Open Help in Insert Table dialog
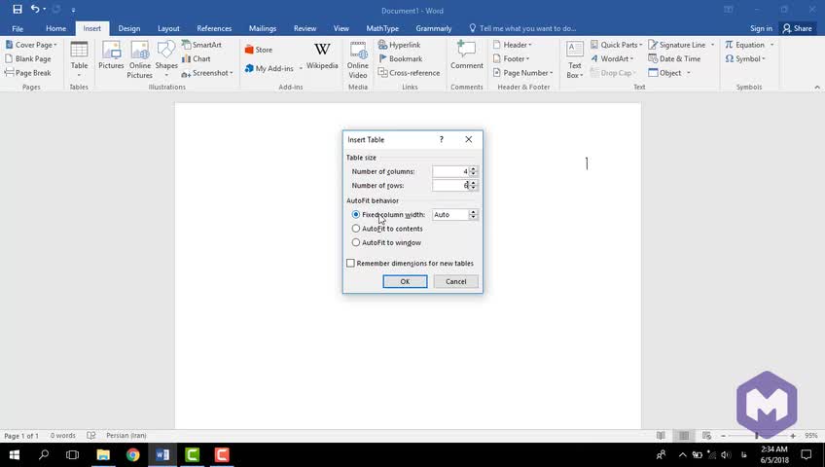The height and width of the screenshot is (467, 825). point(442,139)
